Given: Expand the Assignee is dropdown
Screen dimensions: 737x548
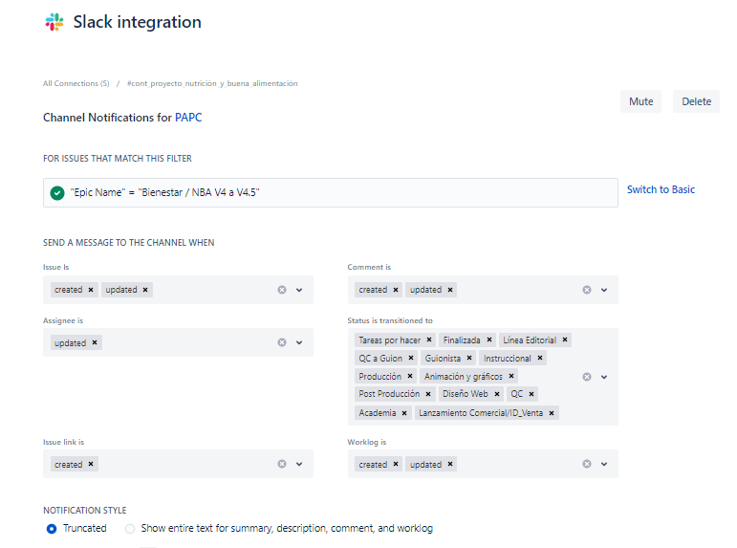Looking at the screenshot, I should (x=299, y=342).
